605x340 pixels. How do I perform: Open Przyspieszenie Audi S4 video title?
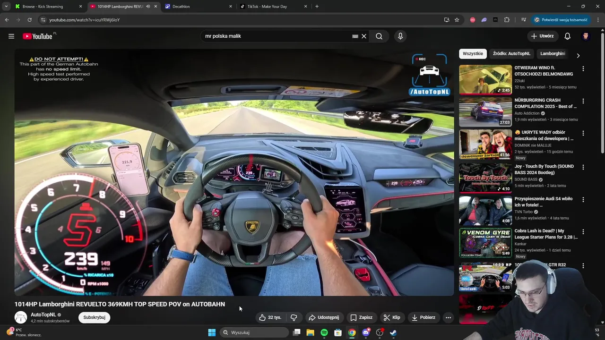[544, 202]
